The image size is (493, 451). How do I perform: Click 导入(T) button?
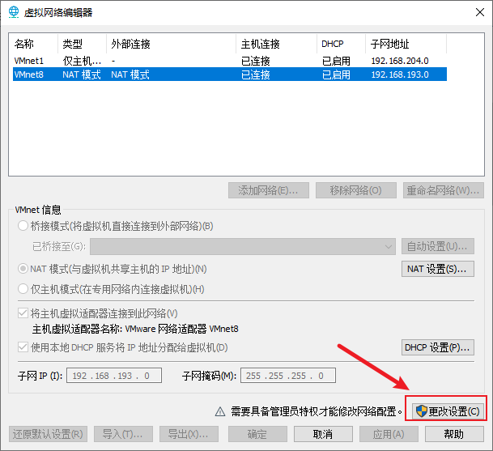tap(123, 434)
